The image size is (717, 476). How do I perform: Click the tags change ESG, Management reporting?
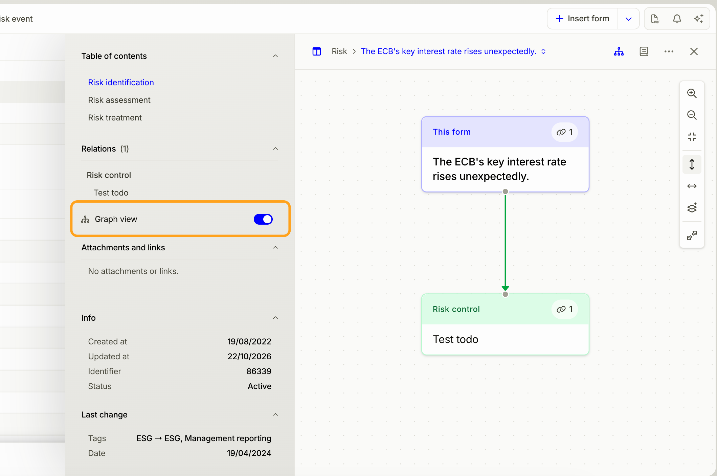[x=204, y=438]
